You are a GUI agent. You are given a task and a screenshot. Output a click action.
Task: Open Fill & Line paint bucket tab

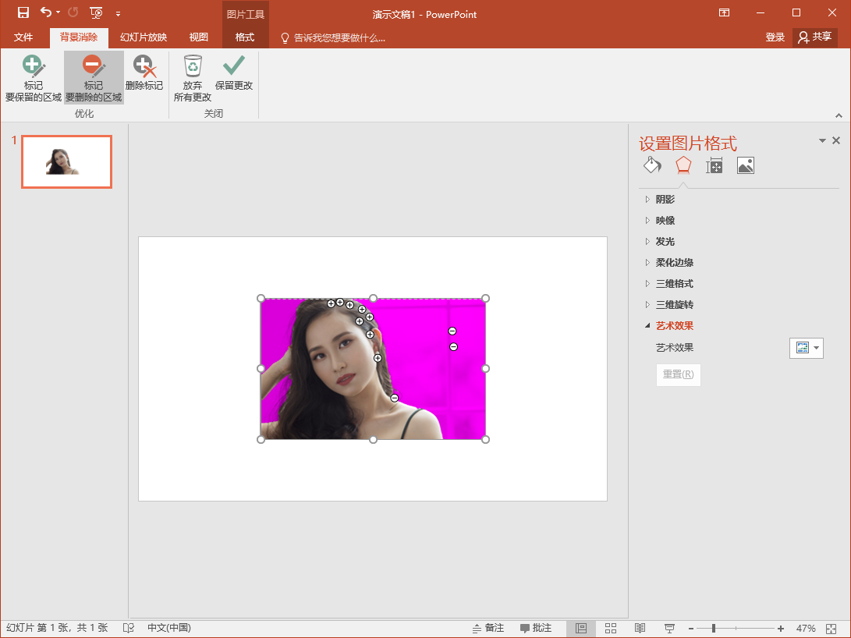651,165
